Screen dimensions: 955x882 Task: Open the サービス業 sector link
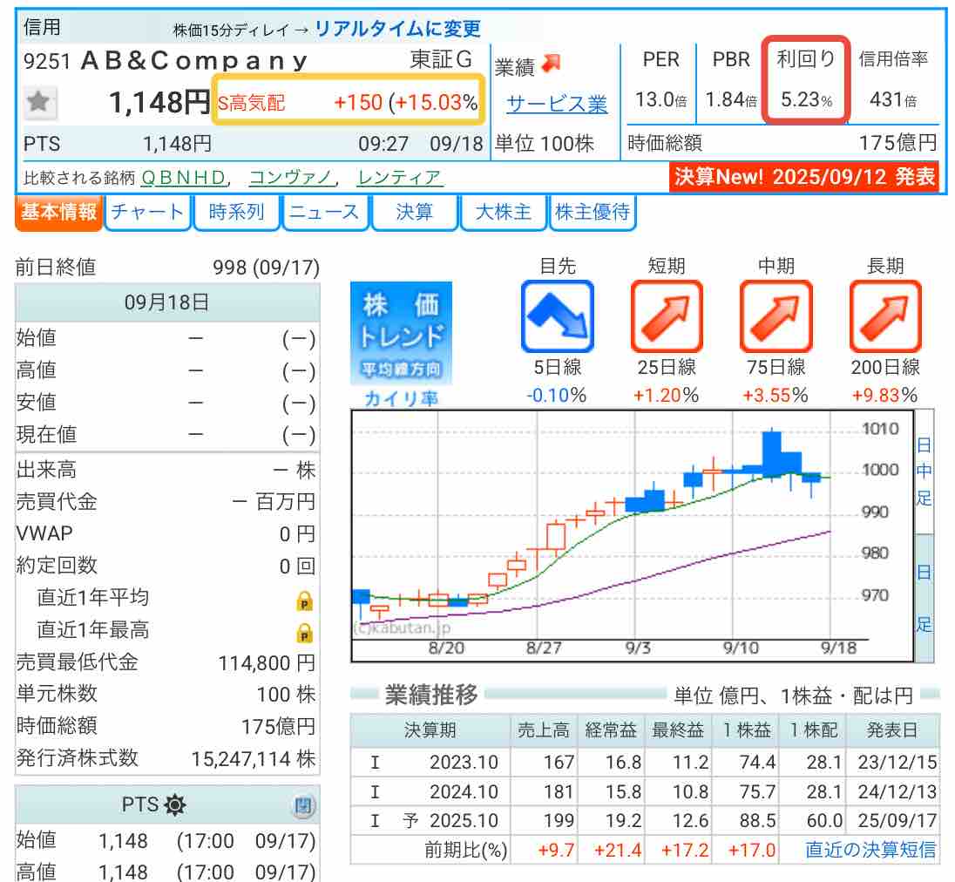coord(557,104)
